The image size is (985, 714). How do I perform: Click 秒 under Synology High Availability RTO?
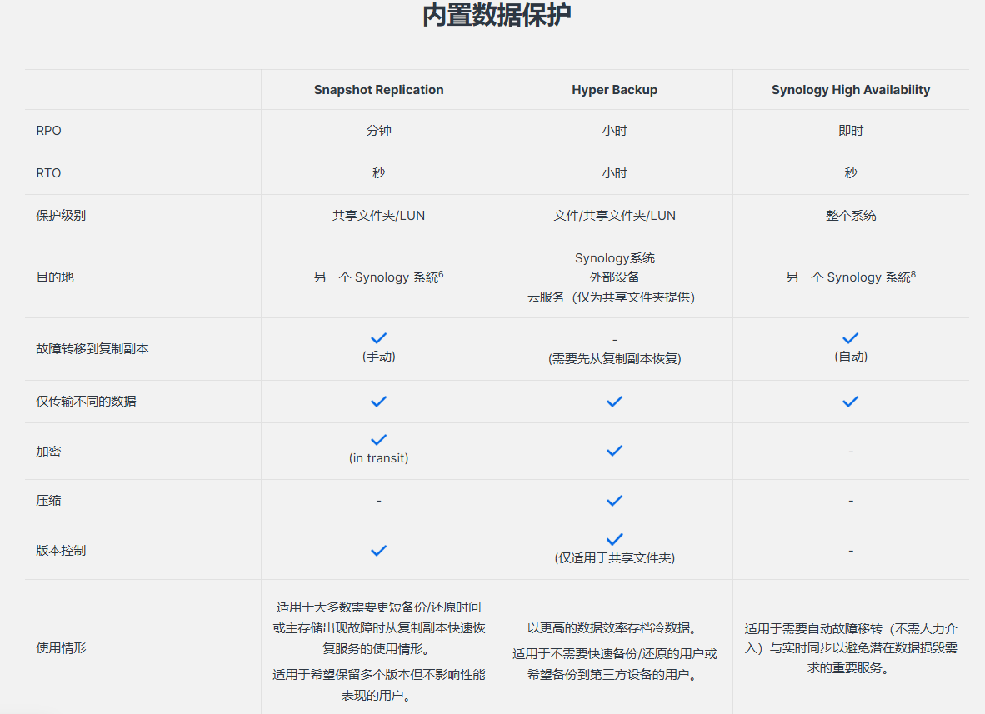click(x=851, y=172)
